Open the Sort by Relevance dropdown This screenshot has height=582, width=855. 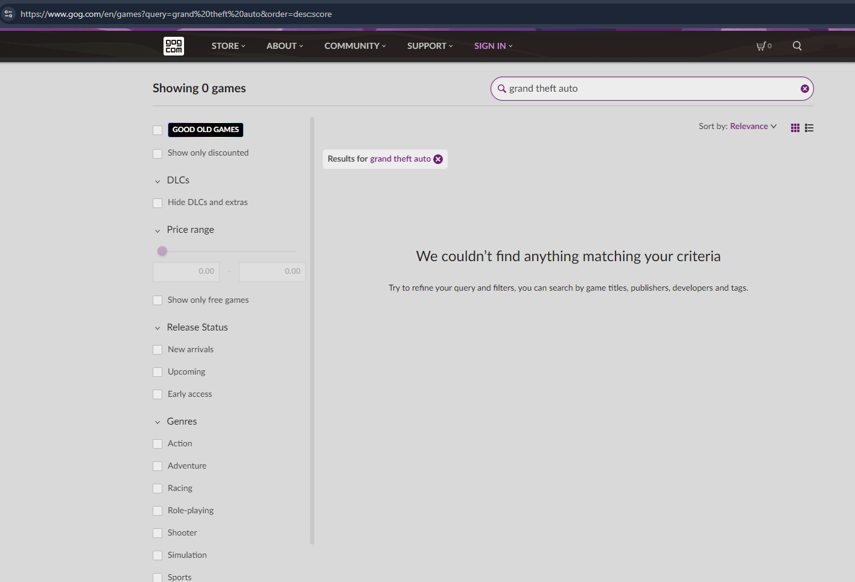753,126
